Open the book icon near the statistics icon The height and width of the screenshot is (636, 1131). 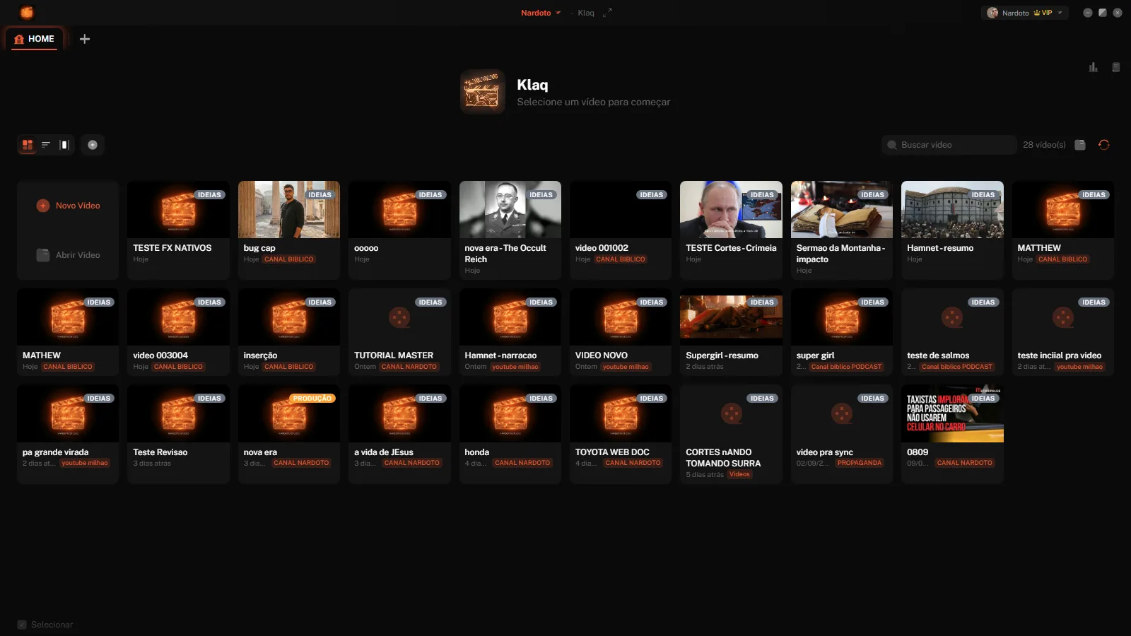1116,67
